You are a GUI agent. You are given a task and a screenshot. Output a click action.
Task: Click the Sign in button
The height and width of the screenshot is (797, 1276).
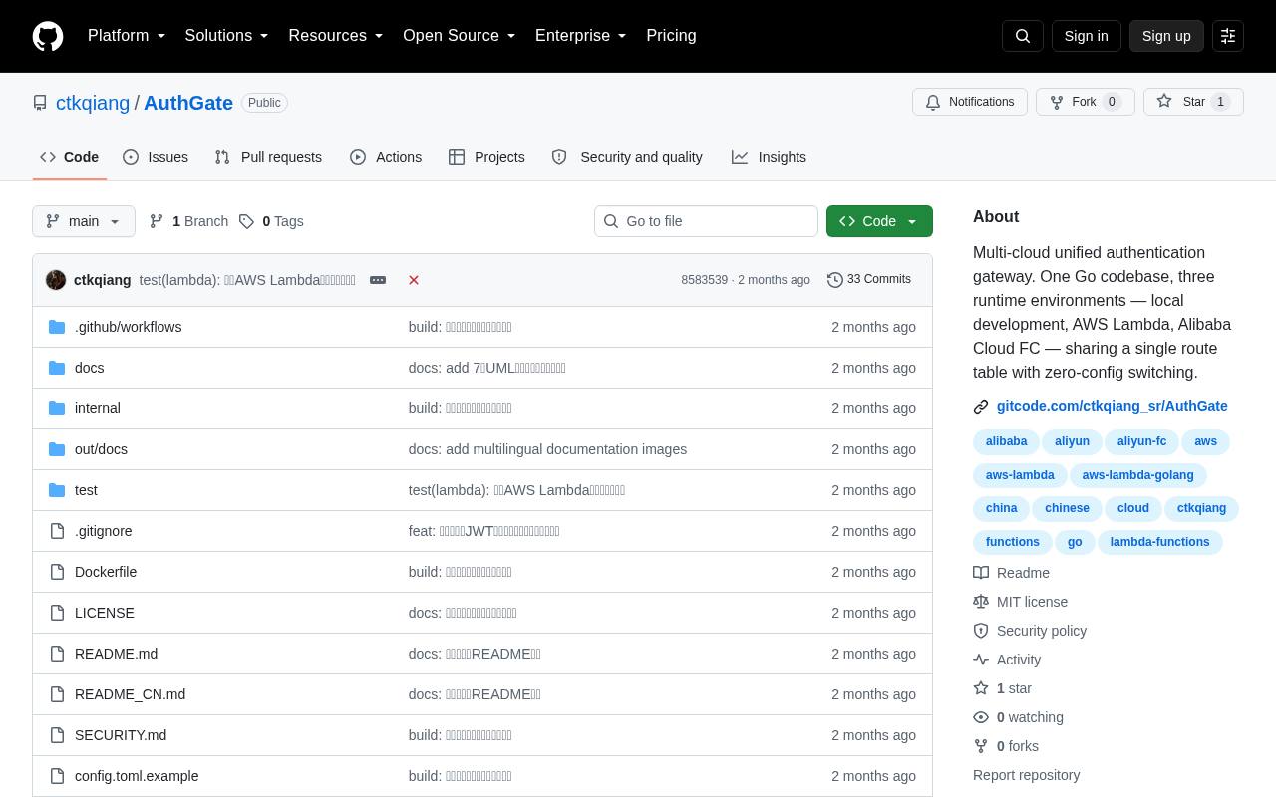[x=1086, y=36]
